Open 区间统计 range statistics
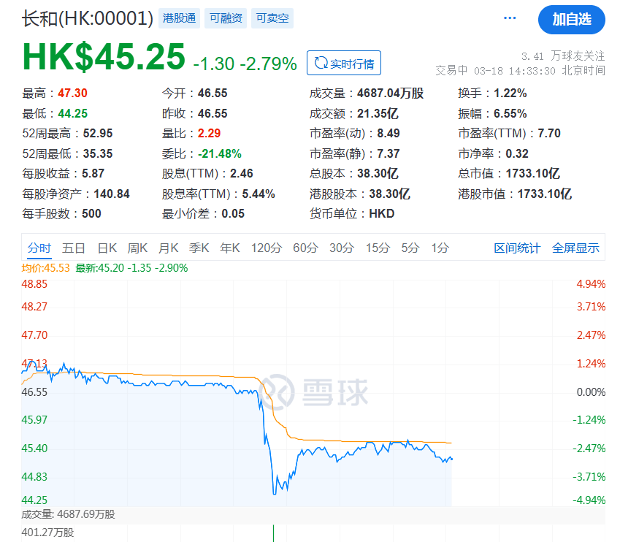Image resolution: width=620 pixels, height=542 pixels. point(517,248)
